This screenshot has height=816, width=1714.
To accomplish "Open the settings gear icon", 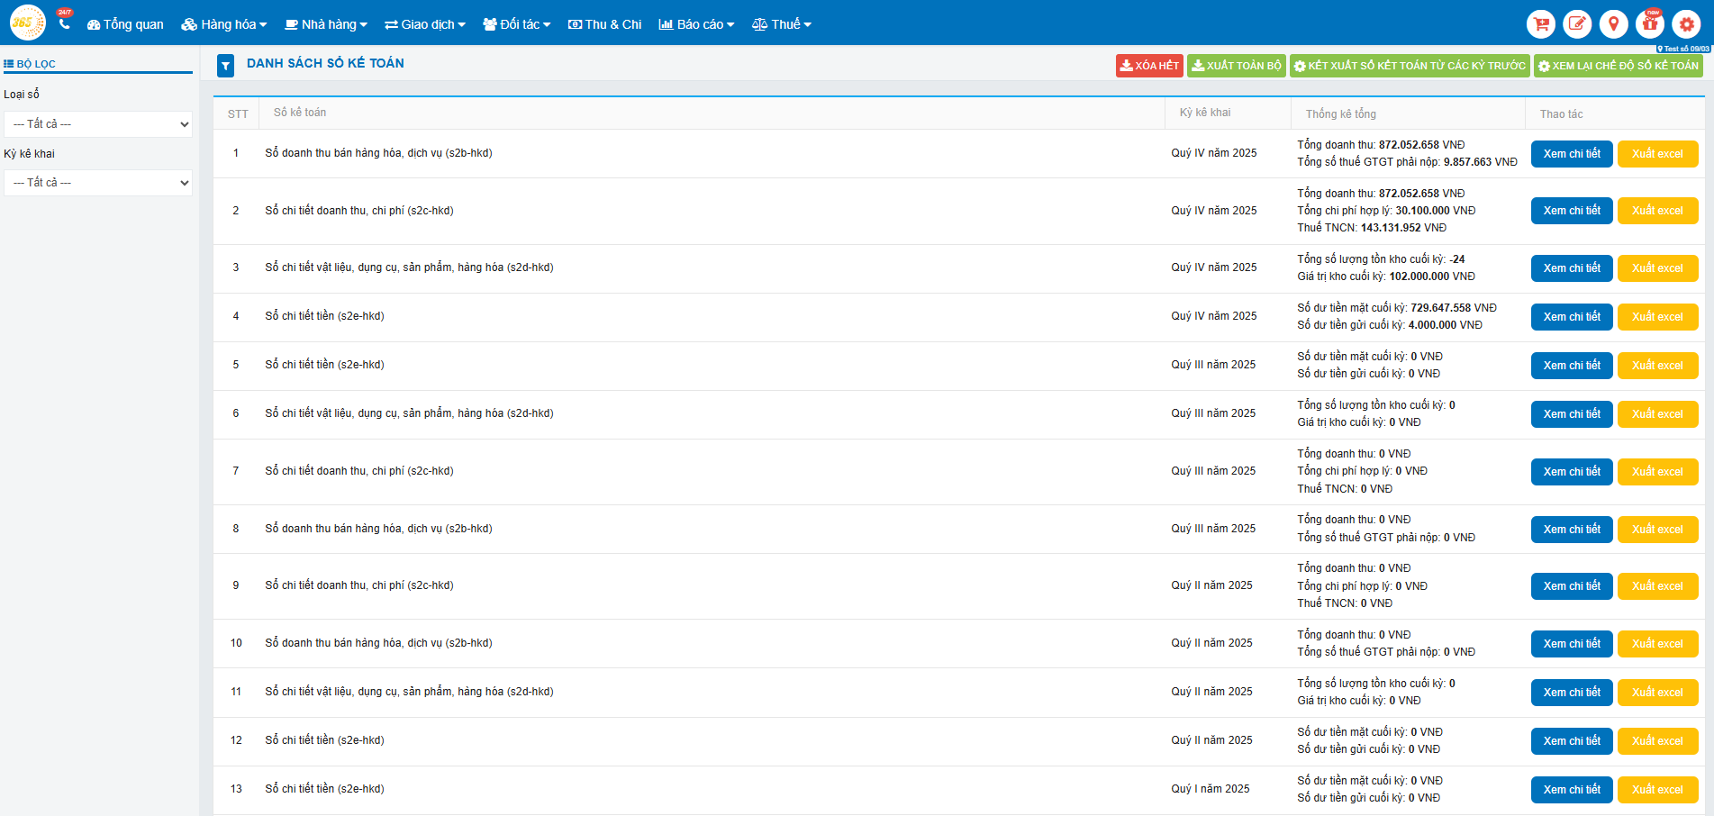I will click(1686, 24).
